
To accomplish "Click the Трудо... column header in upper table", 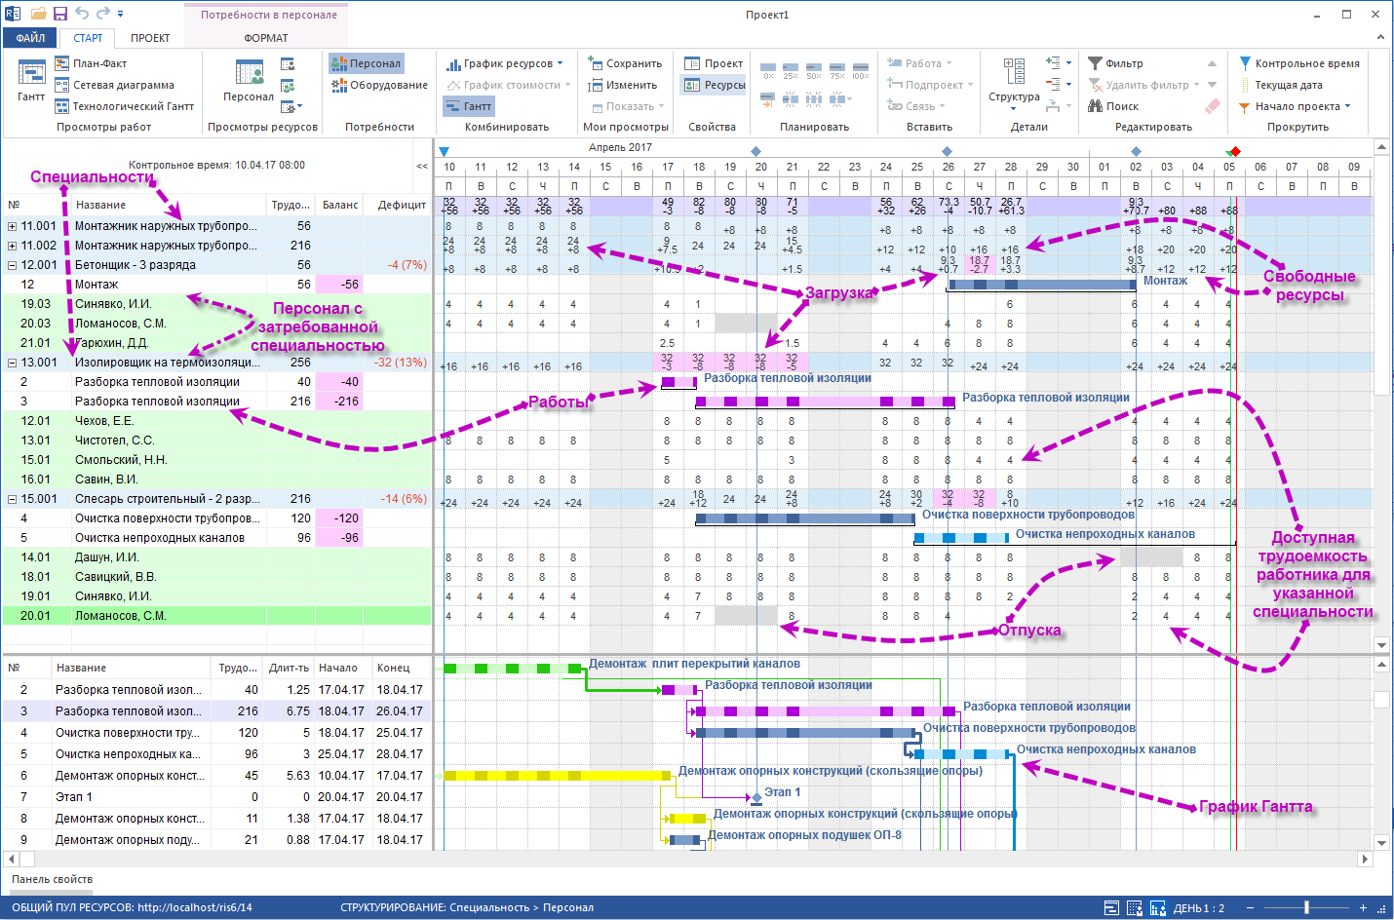I will [x=290, y=205].
